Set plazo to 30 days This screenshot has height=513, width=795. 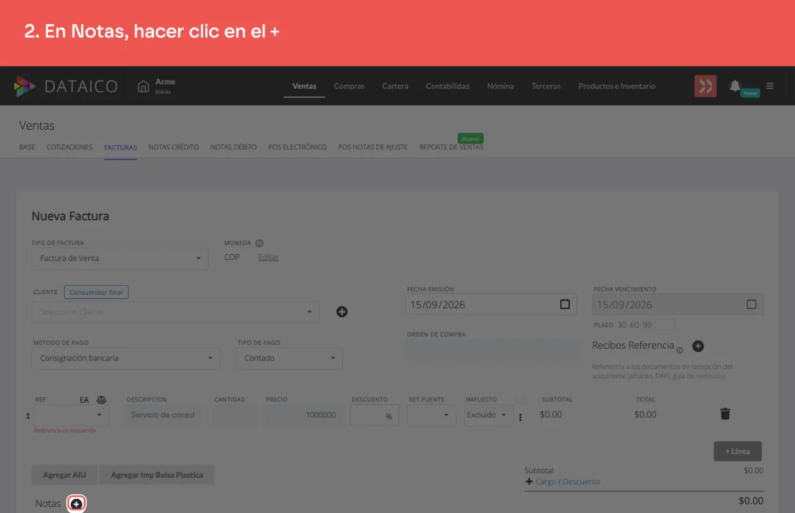coord(622,325)
